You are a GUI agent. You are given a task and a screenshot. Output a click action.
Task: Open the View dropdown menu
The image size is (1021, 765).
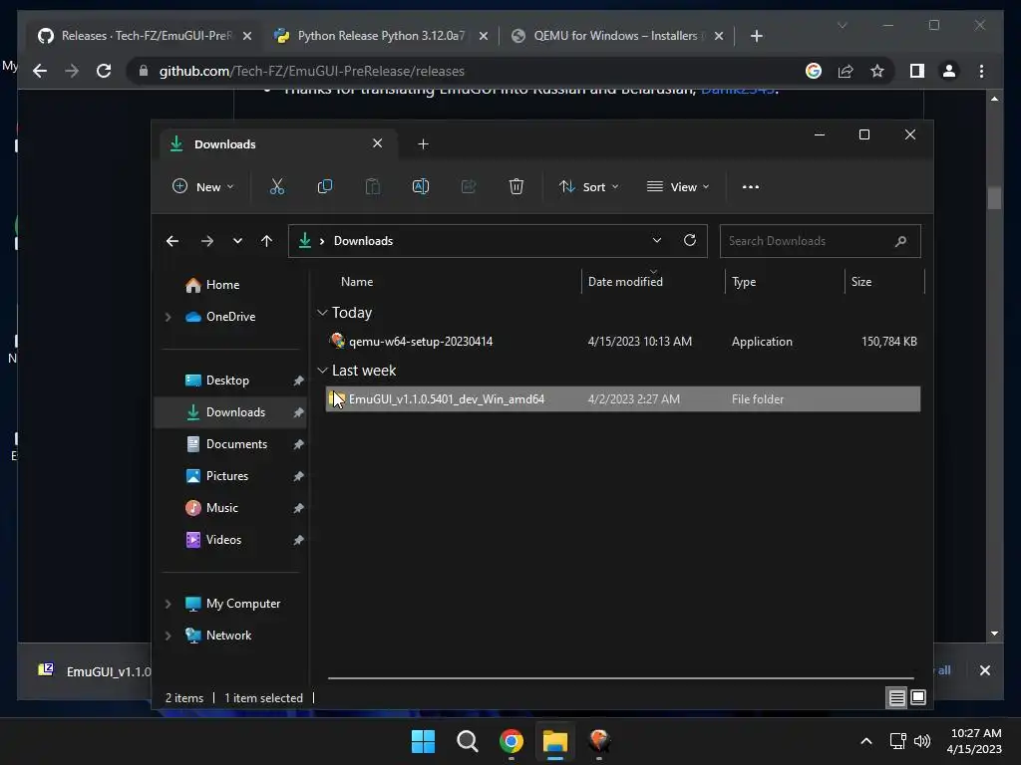tap(678, 186)
